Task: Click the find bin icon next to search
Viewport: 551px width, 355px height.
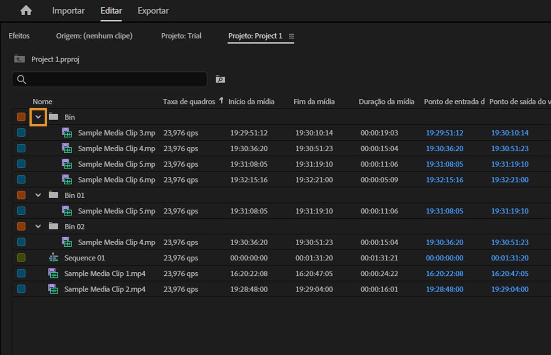Action: [x=220, y=79]
